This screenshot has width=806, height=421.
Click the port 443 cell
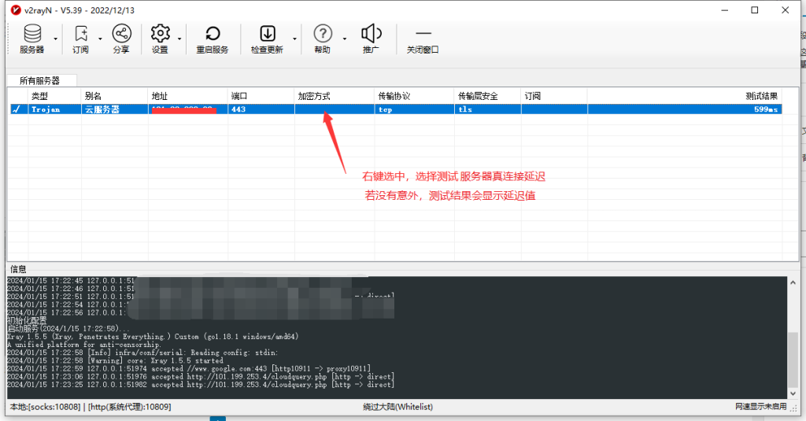coord(261,109)
